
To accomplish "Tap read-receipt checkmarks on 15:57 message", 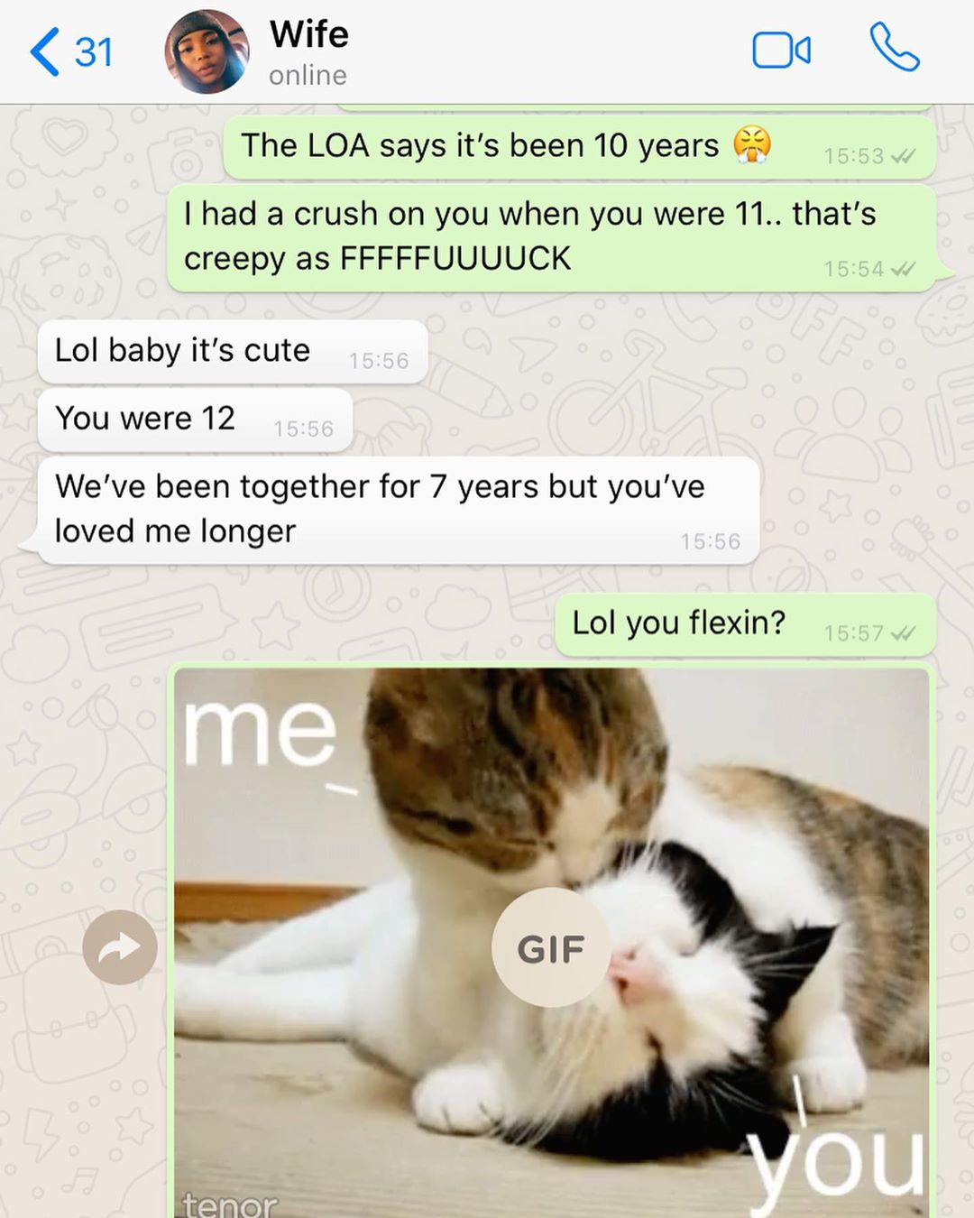I will [x=903, y=633].
